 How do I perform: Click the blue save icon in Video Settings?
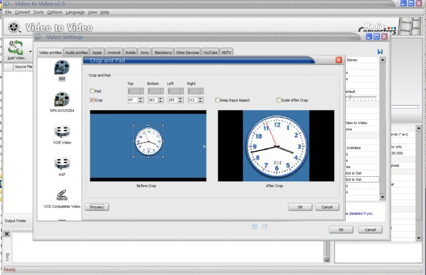tap(380, 52)
